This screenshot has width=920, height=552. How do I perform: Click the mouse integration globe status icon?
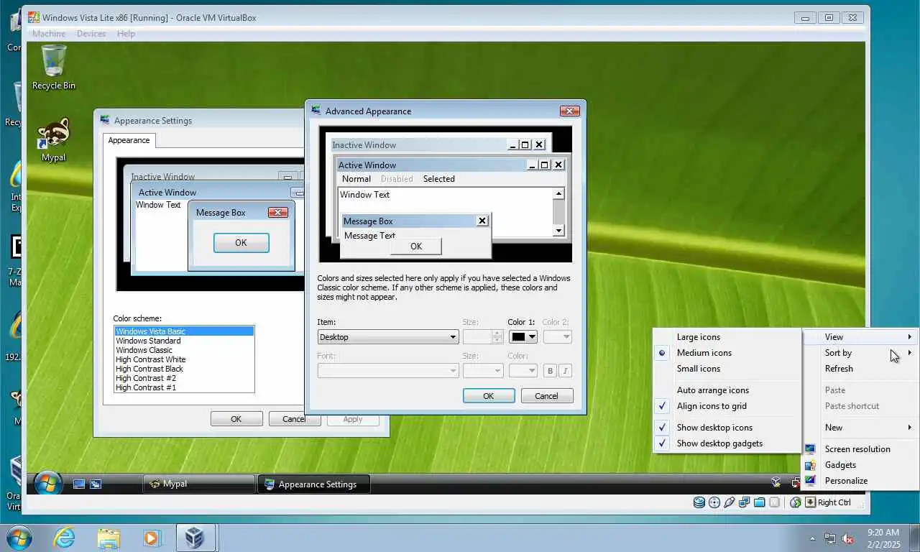[795, 502]
